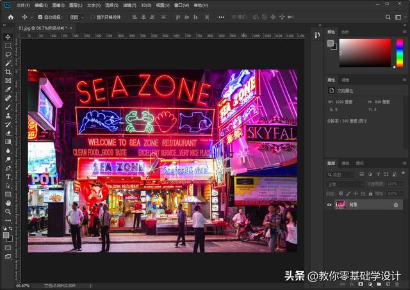Open the fill 100% slider arrow
Image resolution: width=410 pixels, height=290 pixels.
[x=402, y=193]
